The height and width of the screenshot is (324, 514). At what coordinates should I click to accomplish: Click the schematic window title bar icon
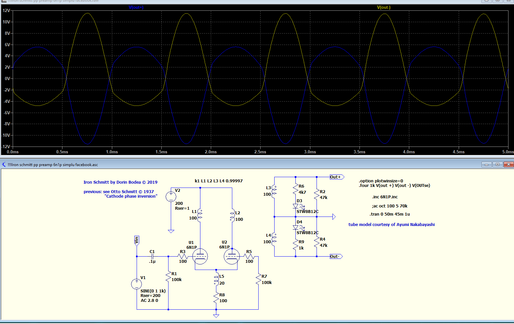(4, 165)
